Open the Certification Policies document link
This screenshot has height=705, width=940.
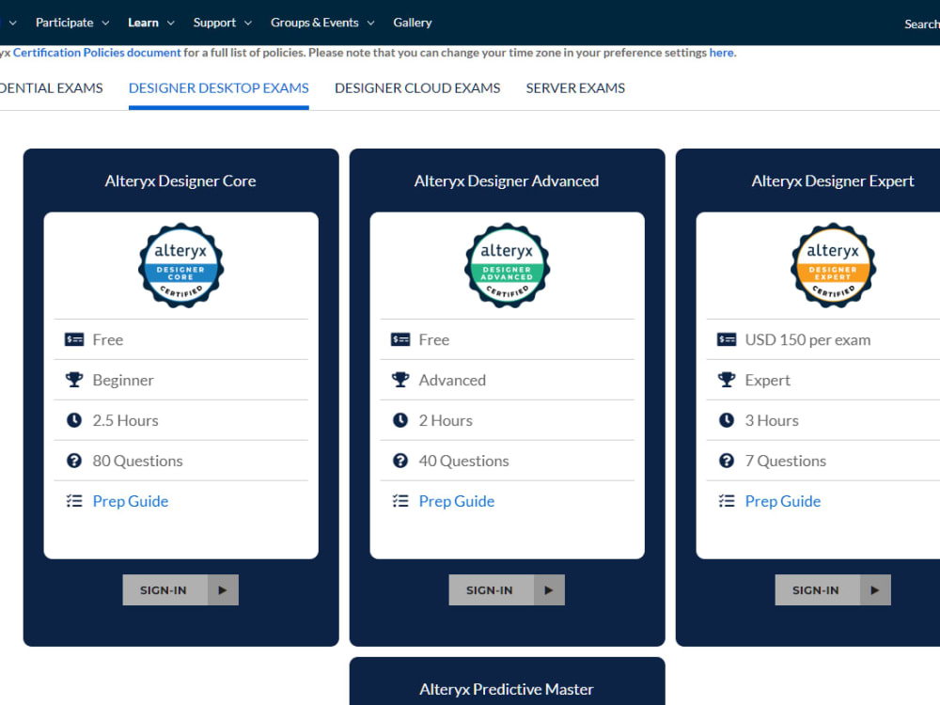[x=97, y=53]
